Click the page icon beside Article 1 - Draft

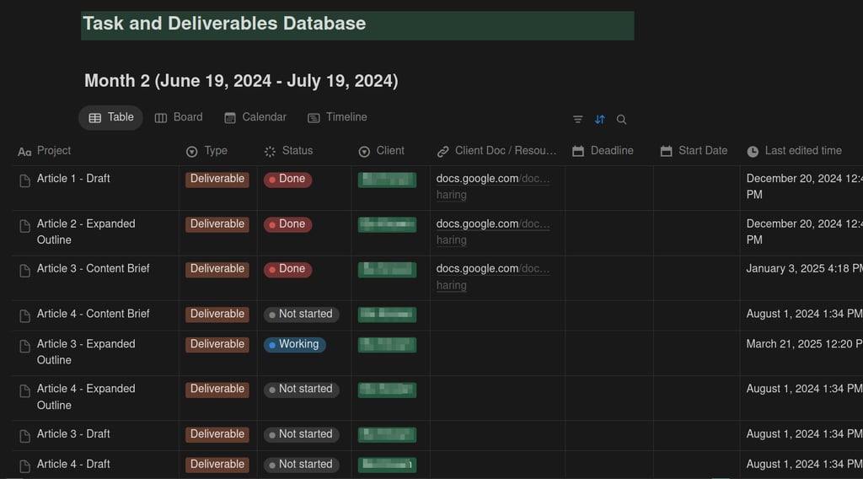(x=25, y=180)
